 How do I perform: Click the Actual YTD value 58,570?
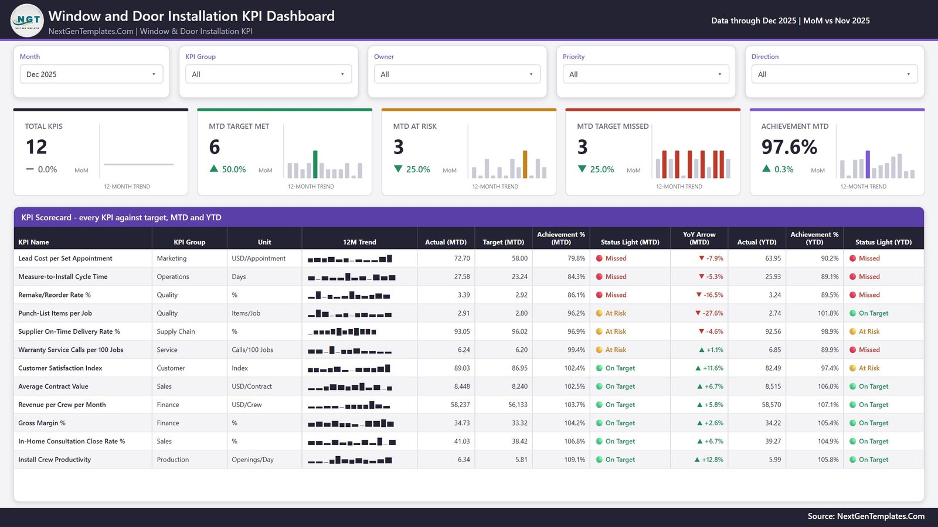772,405
